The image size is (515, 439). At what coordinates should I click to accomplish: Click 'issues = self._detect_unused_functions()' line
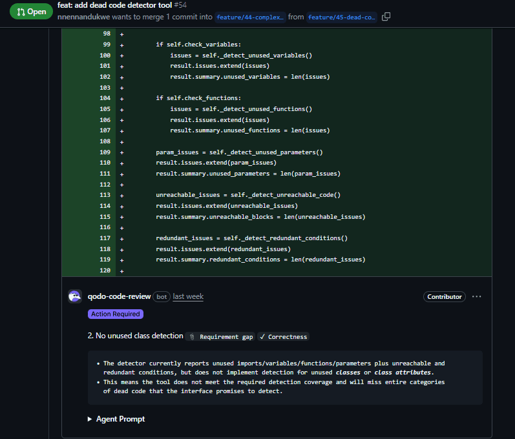[x=241, y=109]
